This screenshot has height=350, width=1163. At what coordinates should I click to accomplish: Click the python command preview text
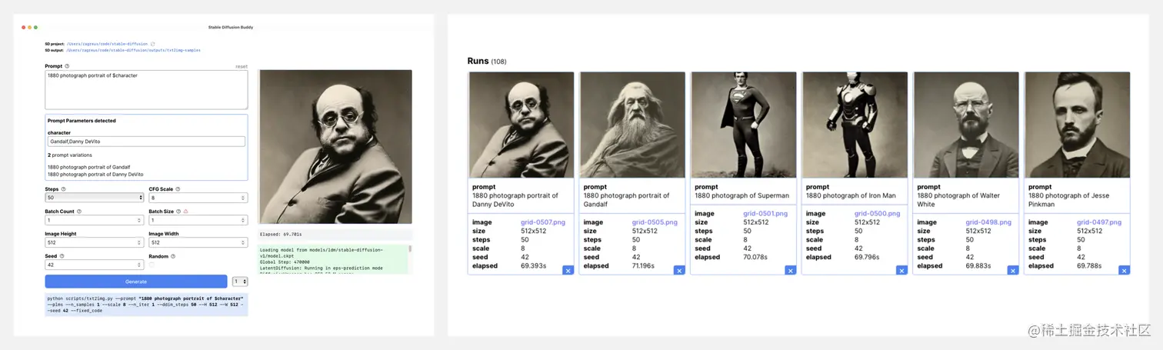point(146,304)
